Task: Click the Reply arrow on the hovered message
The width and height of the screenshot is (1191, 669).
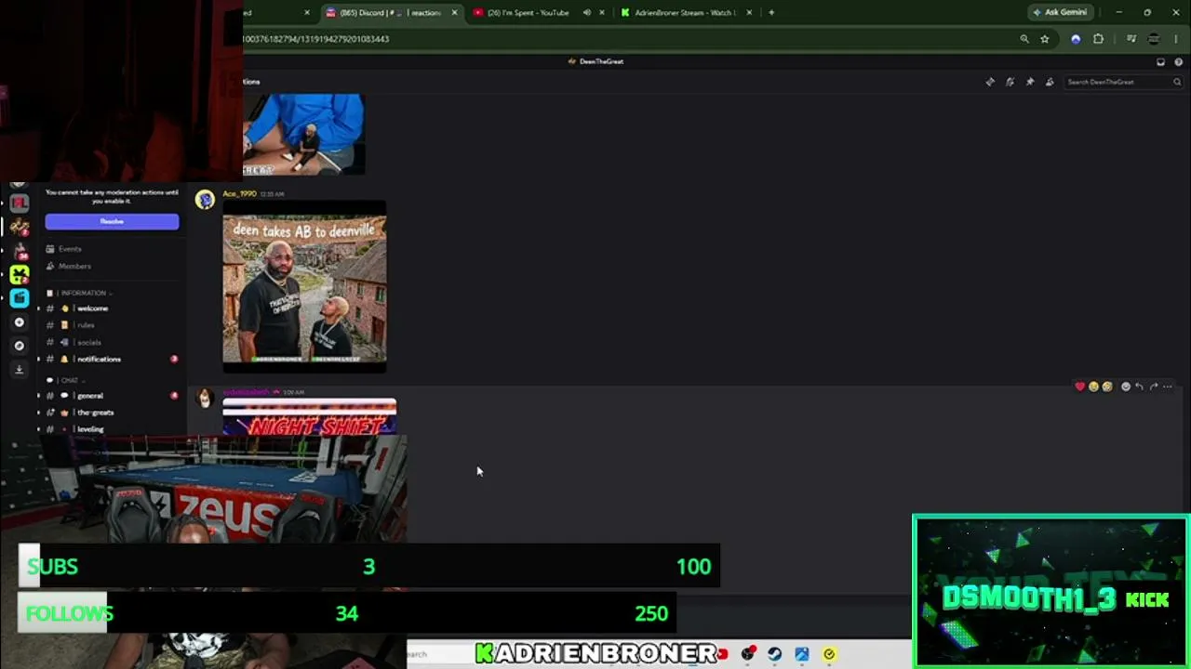Action: (1139, 387)
